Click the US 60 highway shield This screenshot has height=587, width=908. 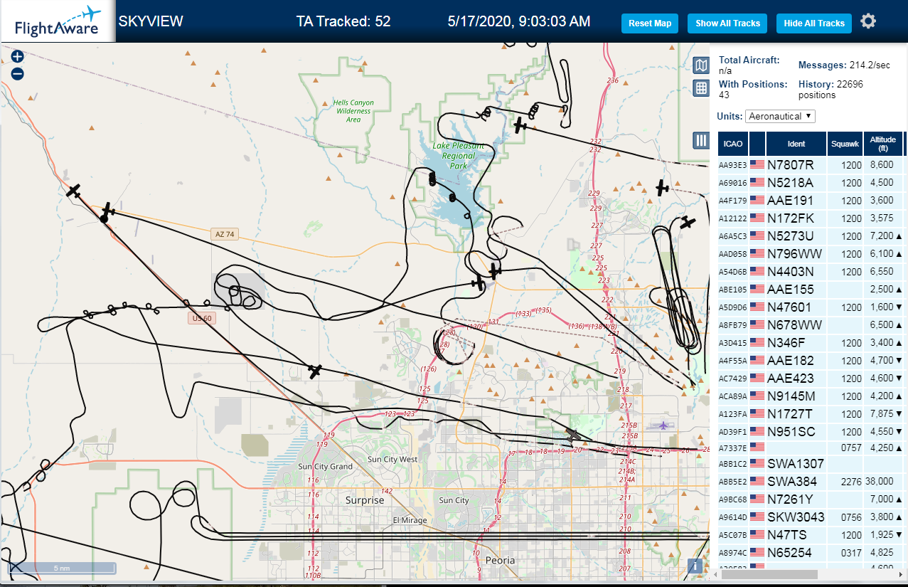point(202,318)
